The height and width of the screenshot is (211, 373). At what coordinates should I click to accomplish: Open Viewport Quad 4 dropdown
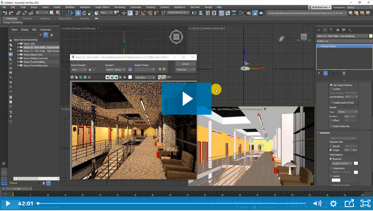[116, 70]
